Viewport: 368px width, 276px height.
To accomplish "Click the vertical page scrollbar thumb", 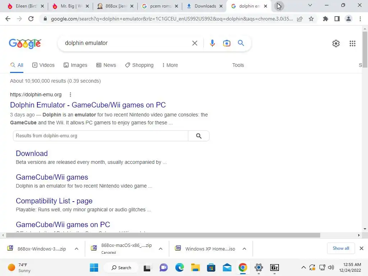I will pos(365,49).
